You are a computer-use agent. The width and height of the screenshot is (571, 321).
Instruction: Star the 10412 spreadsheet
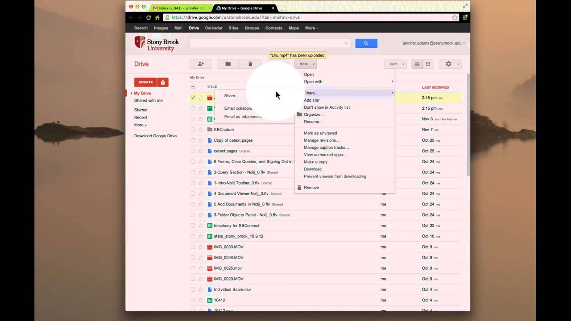(x=201, y=300)
